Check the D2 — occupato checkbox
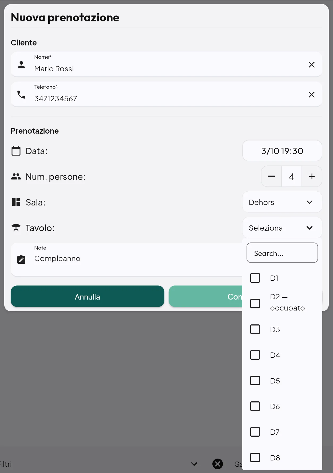 [x=255, y=304]
